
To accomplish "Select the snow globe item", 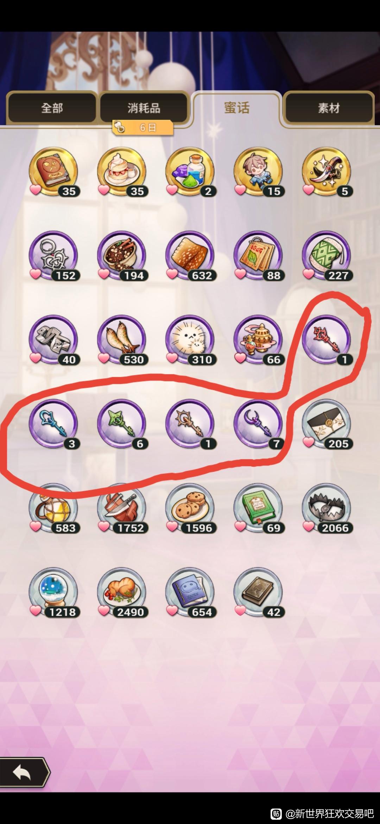I will [x=53, y=592].
